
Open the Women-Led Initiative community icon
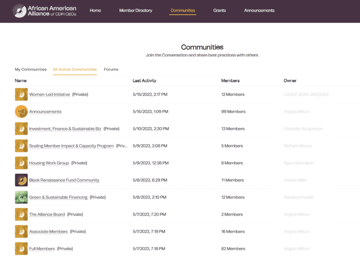pos(21,94)
